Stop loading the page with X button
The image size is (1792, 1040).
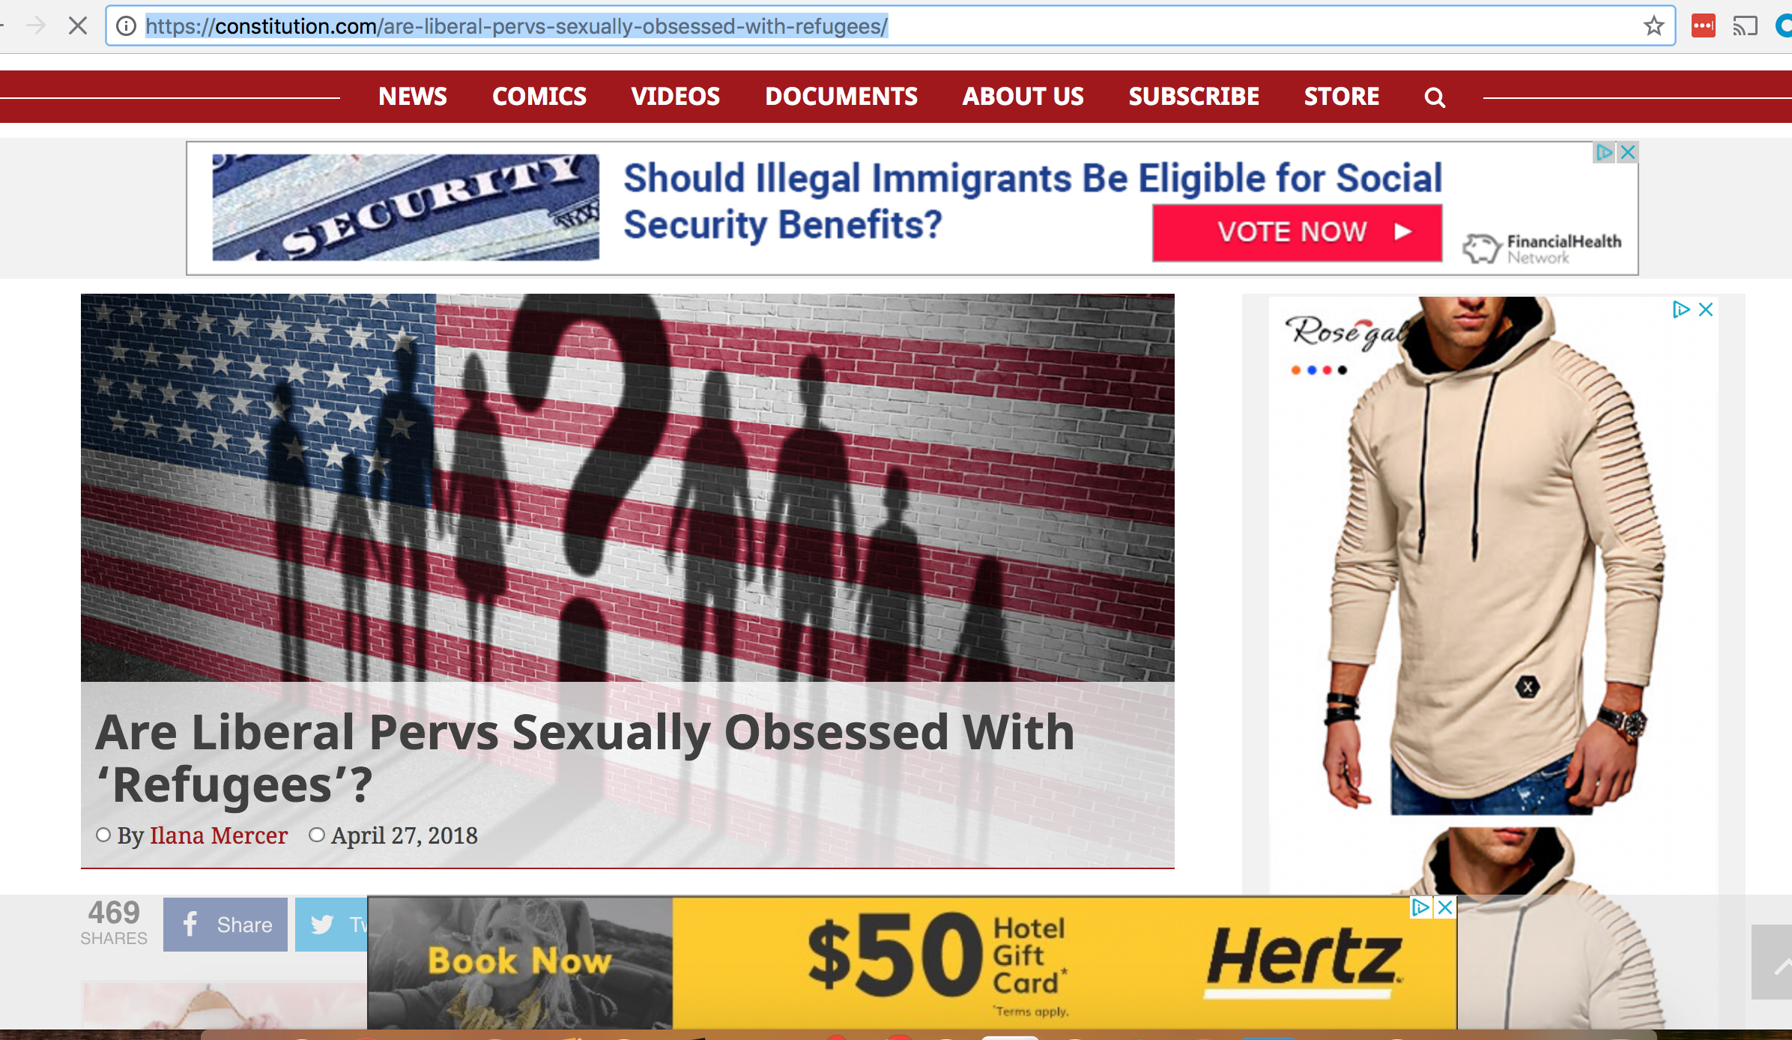[77, 26]
